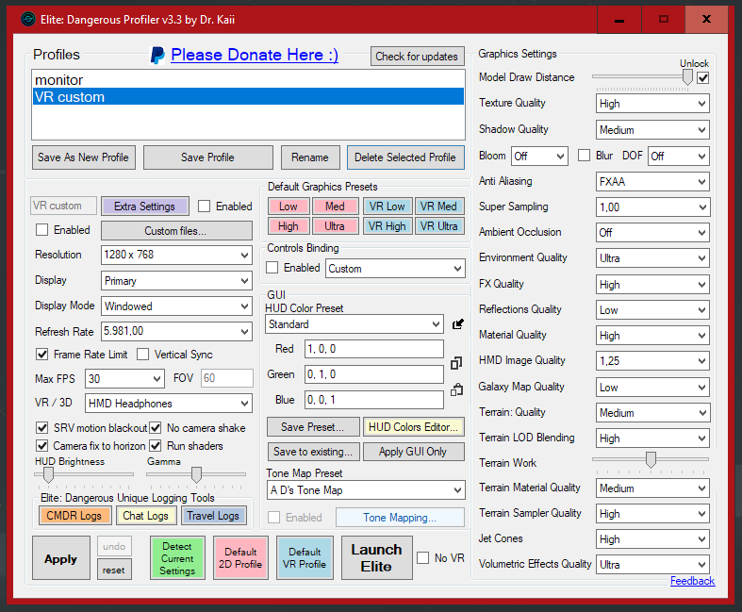Toggle the Unlock draw distance checkbox
Viewport: 742px width, 612px height.
click(703, 78)
